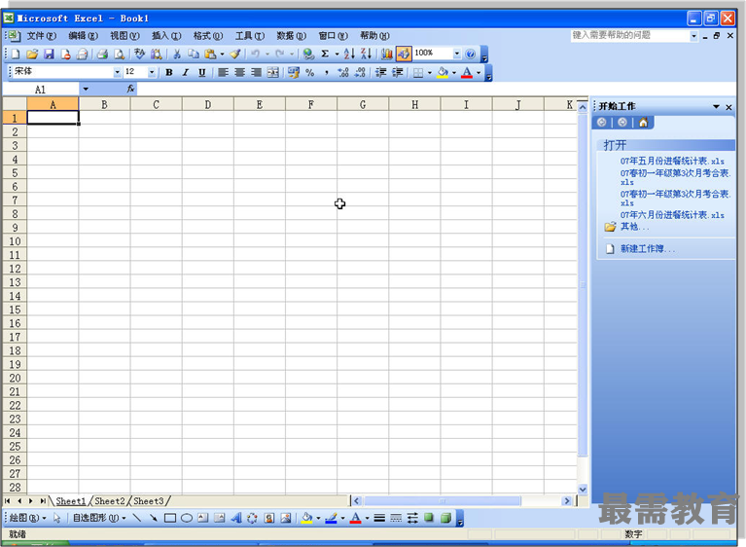Open the AutoShapes menu in drawing toolbar

(99, 518)
